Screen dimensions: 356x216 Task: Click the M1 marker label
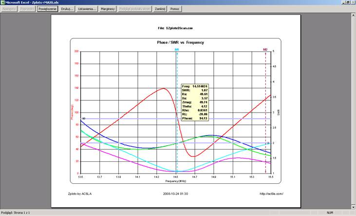[x=176, y=50]
